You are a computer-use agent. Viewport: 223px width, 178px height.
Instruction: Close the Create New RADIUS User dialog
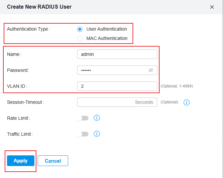click(x=212, y=7)
